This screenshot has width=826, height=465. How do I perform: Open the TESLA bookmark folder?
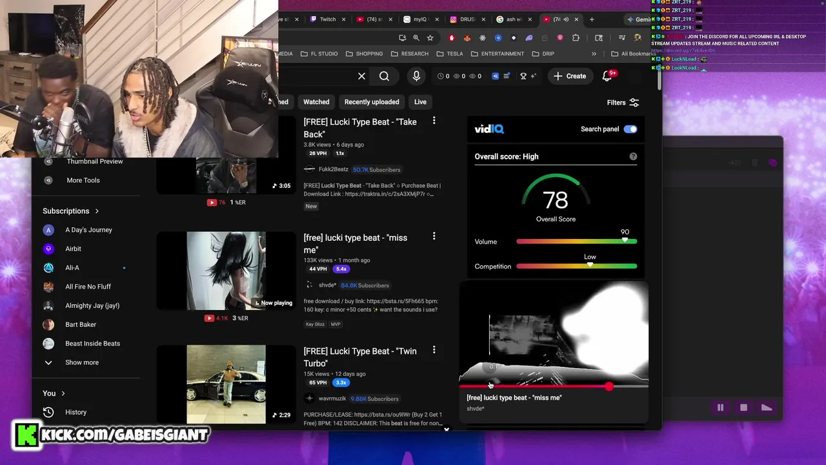[x=449, y=54]
